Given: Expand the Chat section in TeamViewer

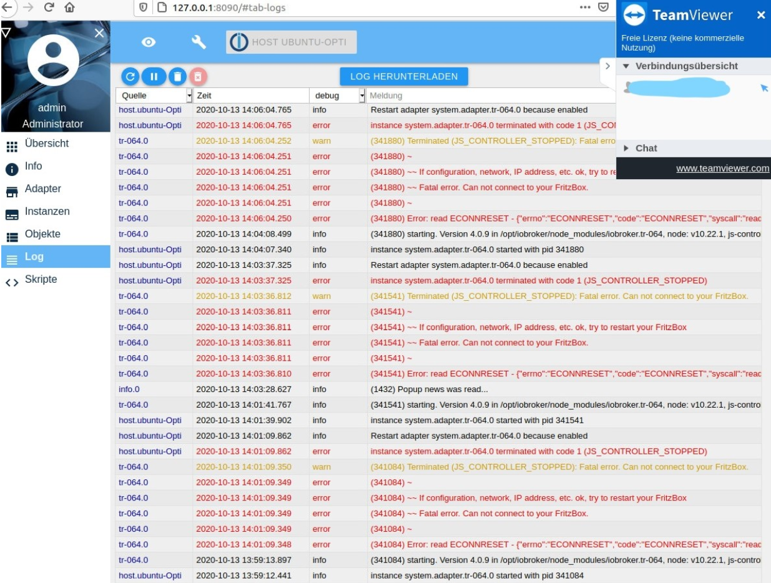Looking at the screenshot, I should tap(627, 149).
